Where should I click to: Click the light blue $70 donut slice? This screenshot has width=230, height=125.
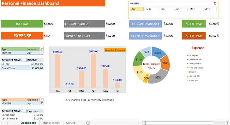146,52
